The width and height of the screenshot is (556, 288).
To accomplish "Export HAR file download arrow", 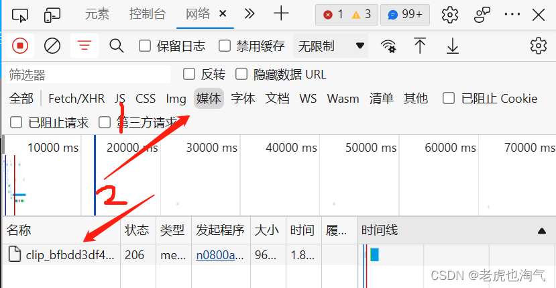I will coord(453,46).
